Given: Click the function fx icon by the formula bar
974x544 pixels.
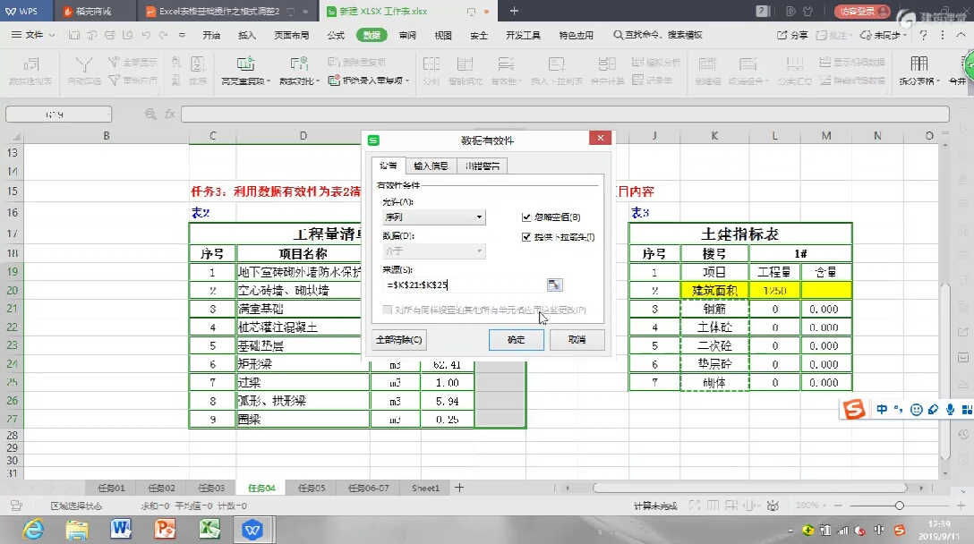Looking at the screenshot, I should [169, 115].
